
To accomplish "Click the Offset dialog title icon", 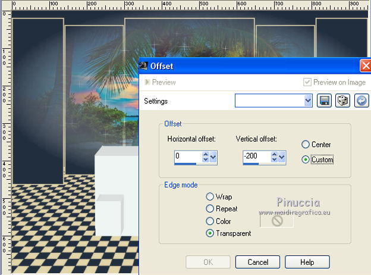I will click(x=143, y=65).
